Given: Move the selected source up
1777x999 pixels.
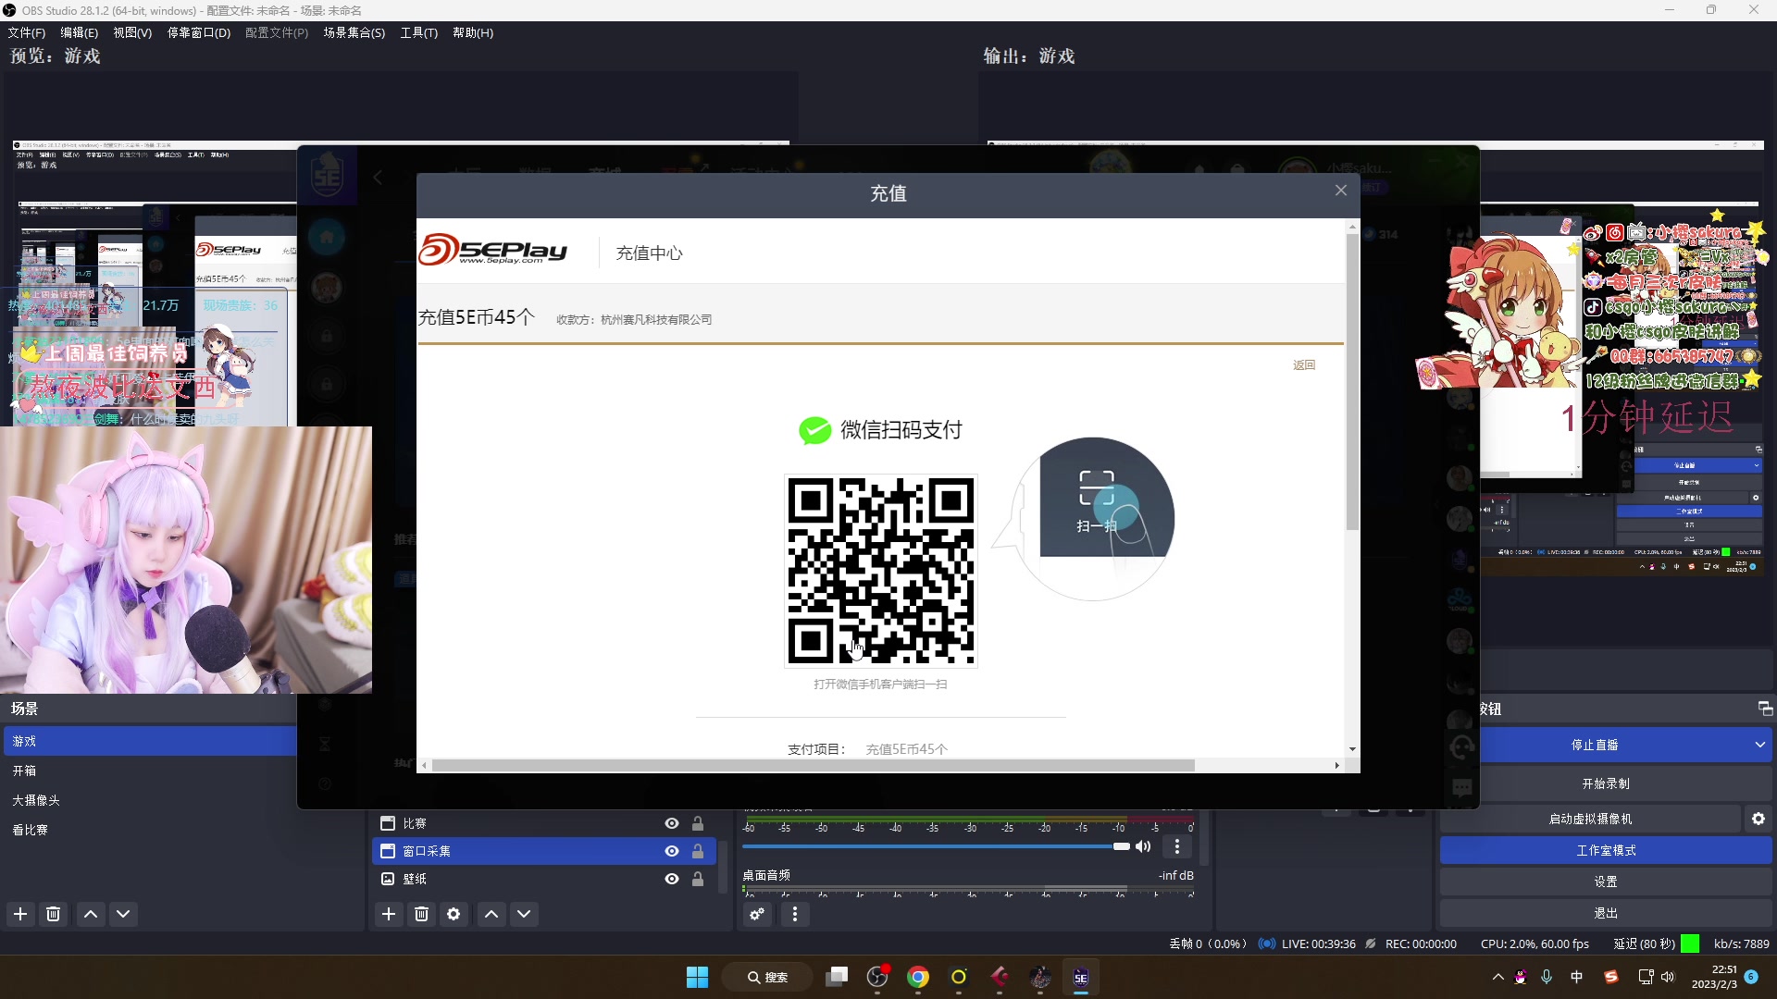Looking at the screenshot, I should pos(491,914).
